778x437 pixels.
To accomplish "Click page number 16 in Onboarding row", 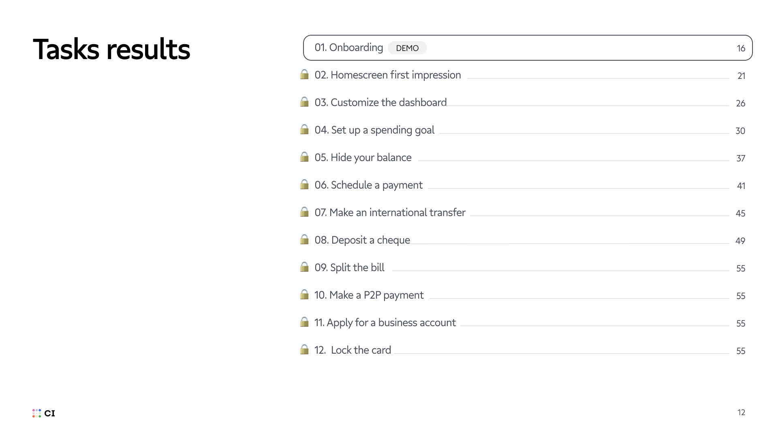I will 741,49.
